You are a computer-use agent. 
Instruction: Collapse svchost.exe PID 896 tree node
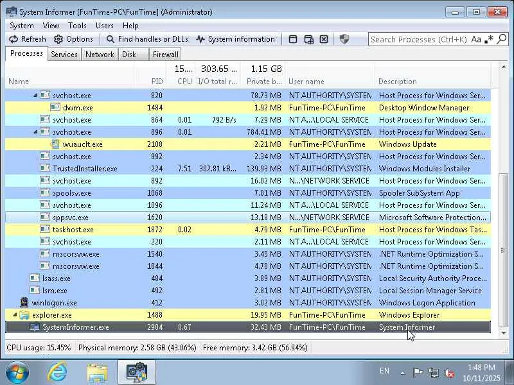[x=35, y=132]
